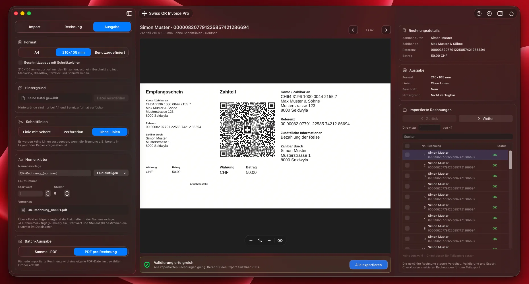
Task: Click the Swiss QR Invoice Pro title
Action: point(169,13)
